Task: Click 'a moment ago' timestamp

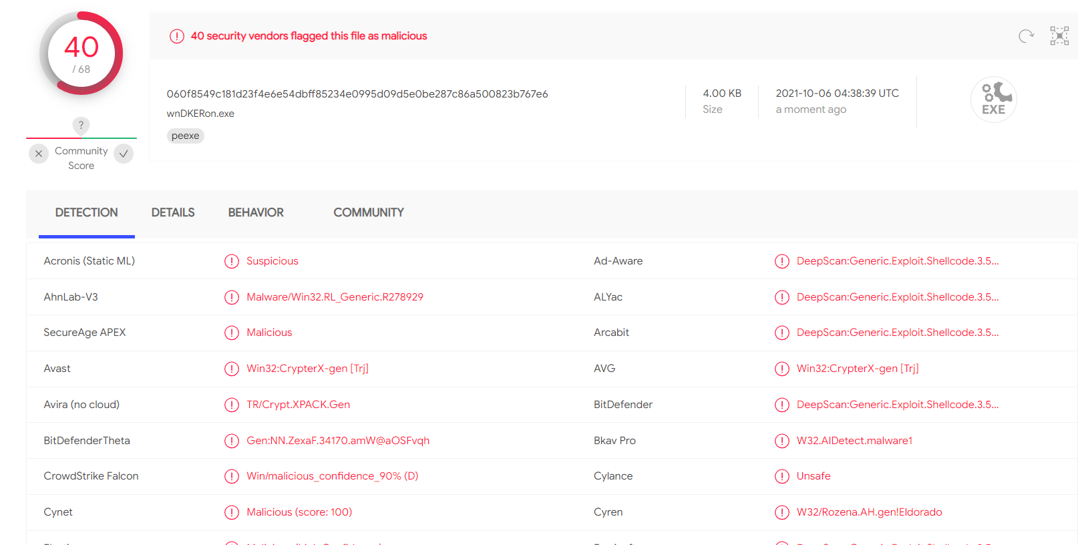Action: click(x=811, y=110)
